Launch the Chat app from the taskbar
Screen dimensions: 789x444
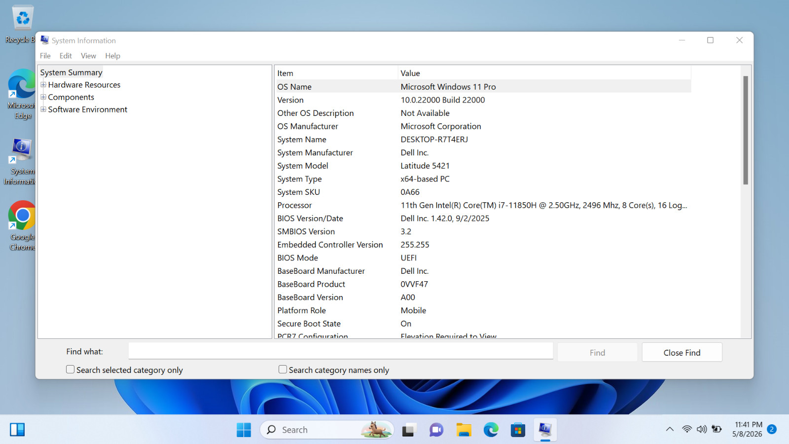[x=436, y=430]
